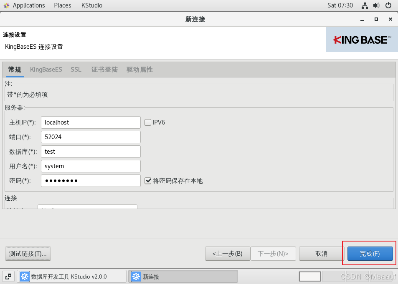Switch to 数据库开发工具 KStudio v2.0.0 taskbar window
Viewport: 398px width, 284px height.
[71, 277]
